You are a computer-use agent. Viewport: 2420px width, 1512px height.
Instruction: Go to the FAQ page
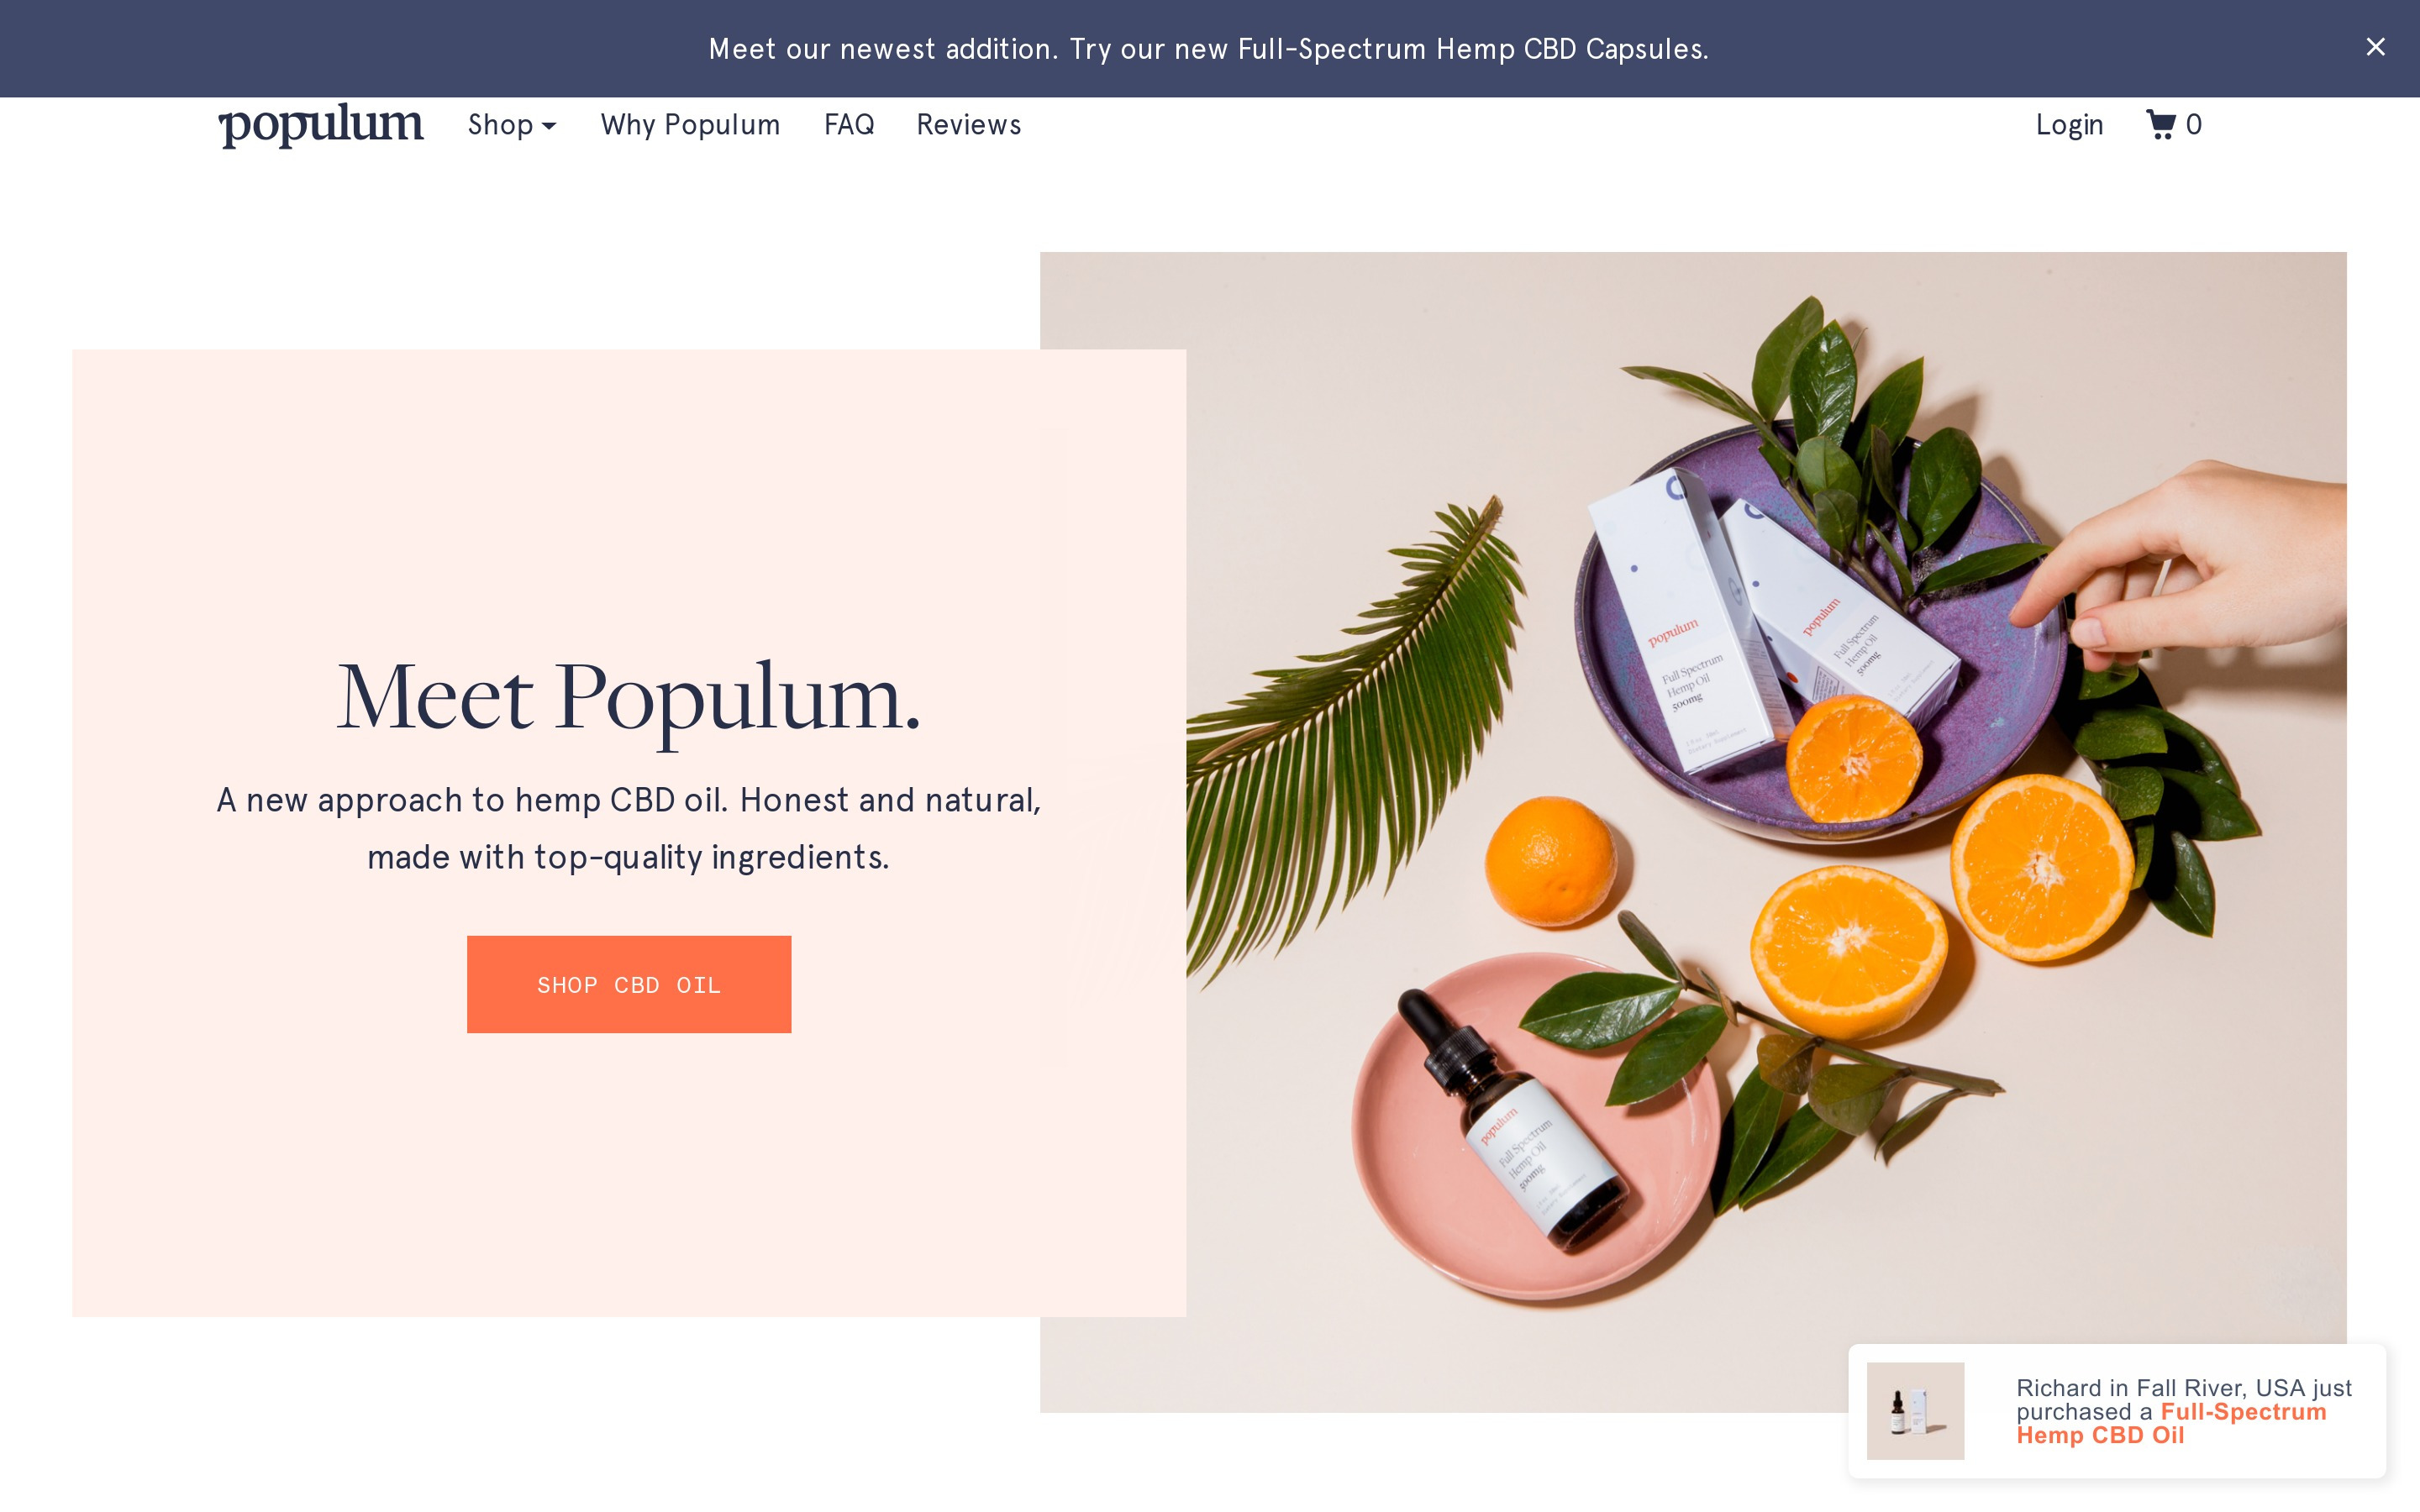(x=849, y=125)
